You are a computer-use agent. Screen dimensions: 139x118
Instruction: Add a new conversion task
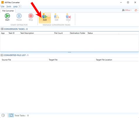pyautogui.click(x=45, y=18)
